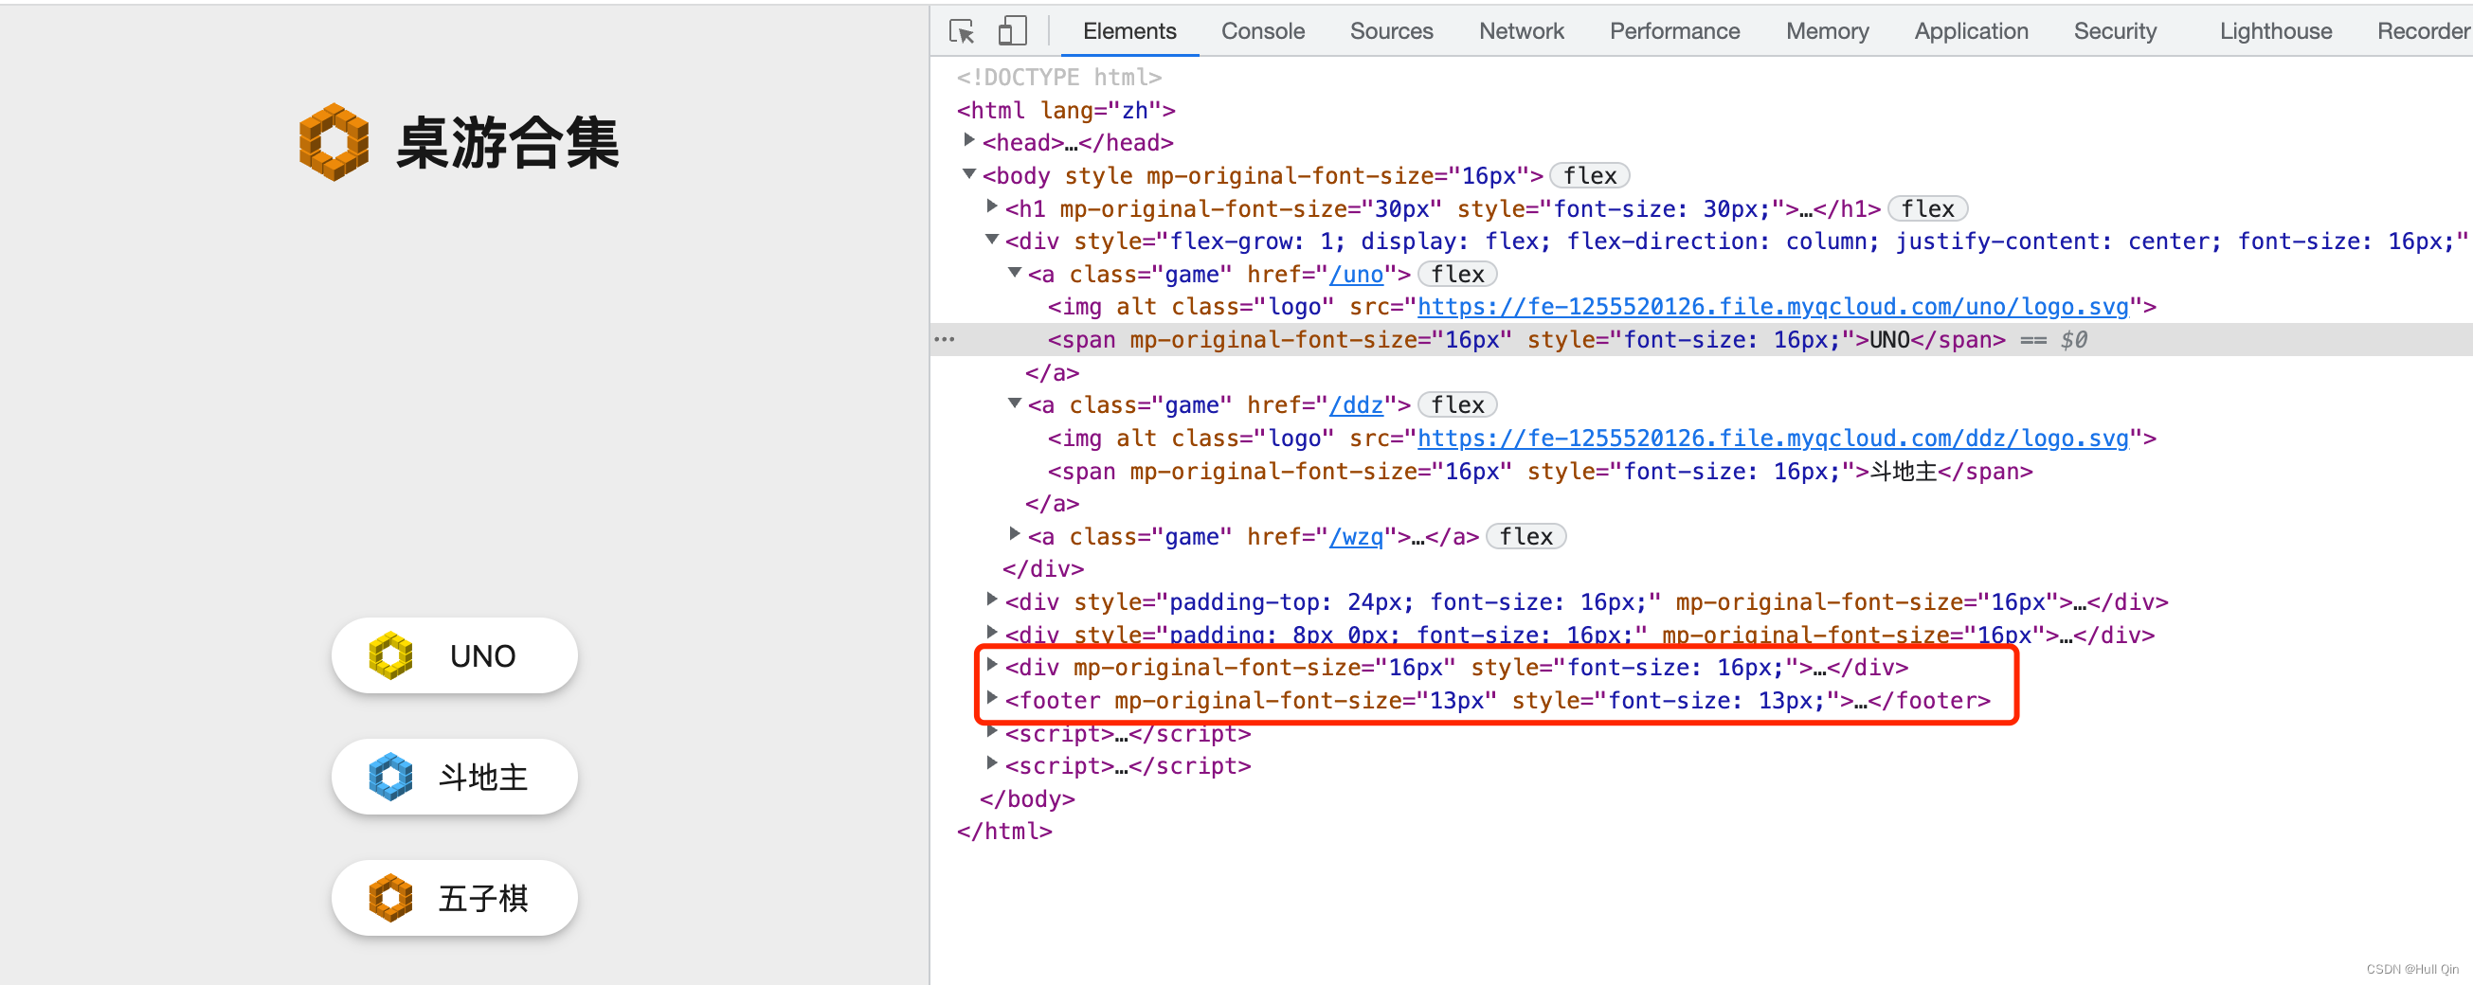Open the /ddz href link
2473x985 pixels.
[x=1356, y=405]
